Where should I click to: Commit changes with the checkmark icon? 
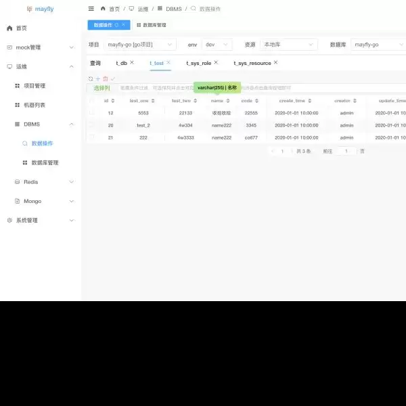pos(112,78)
